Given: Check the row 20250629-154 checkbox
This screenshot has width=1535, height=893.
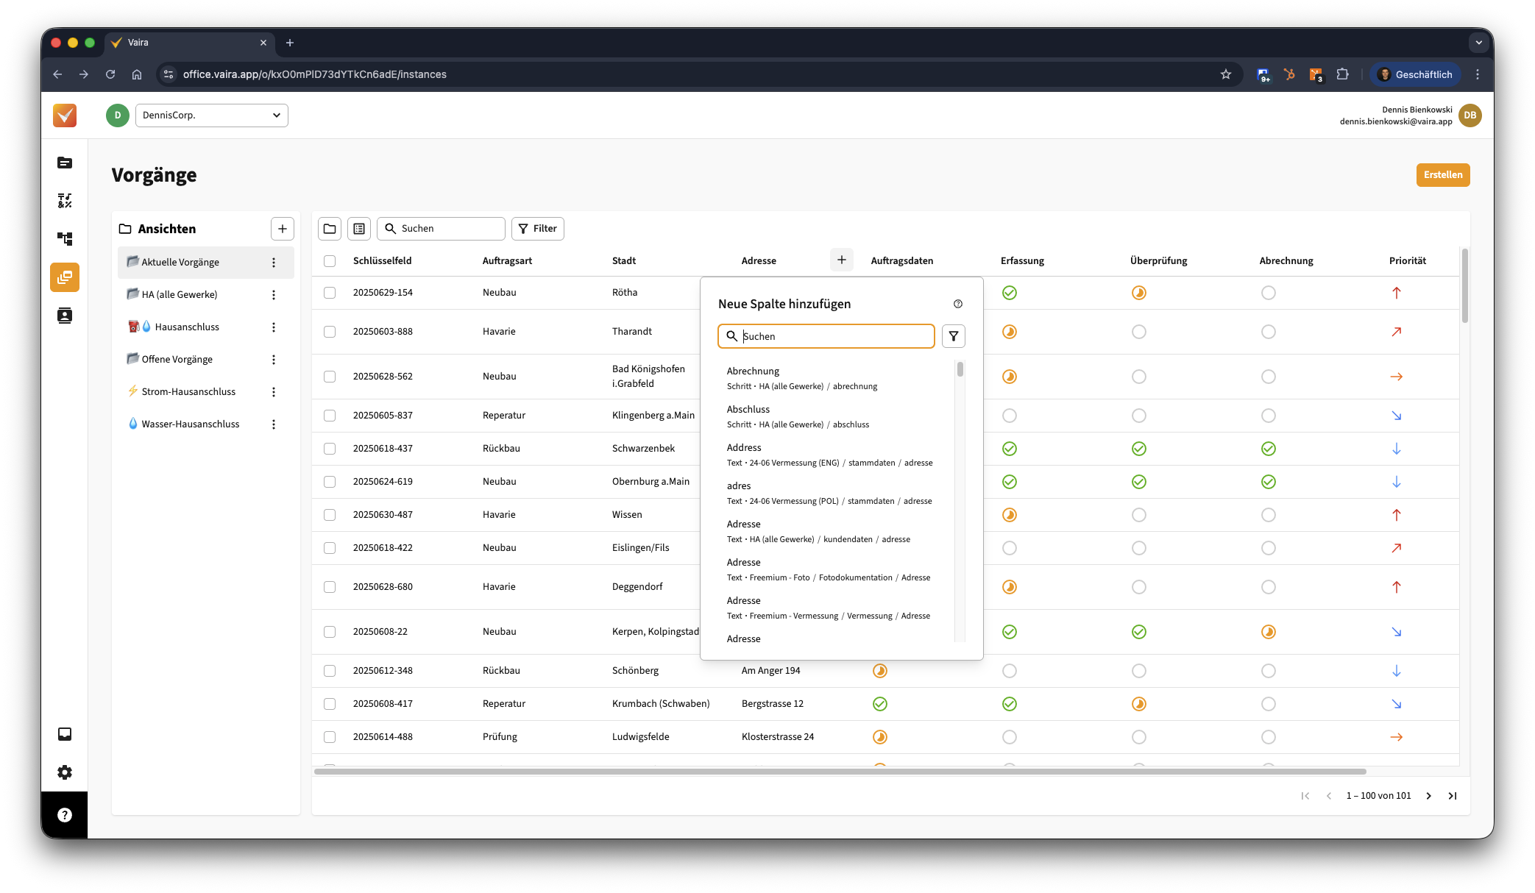Looking at the screenshot, I should click(330, 293).
